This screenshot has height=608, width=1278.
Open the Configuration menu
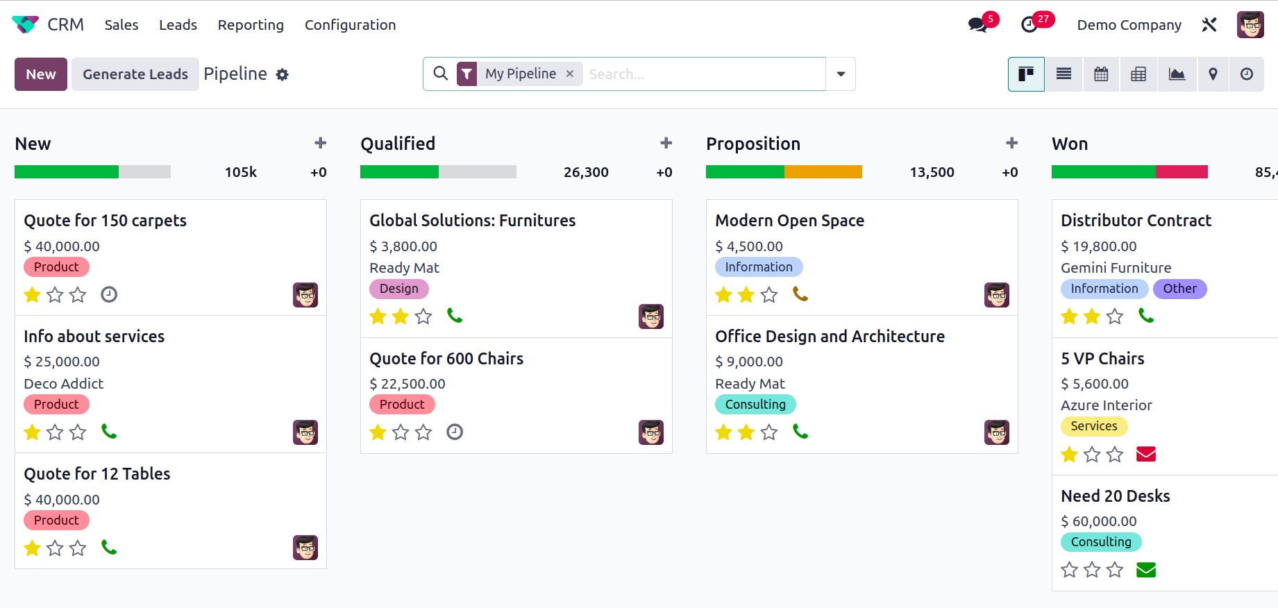350,25
